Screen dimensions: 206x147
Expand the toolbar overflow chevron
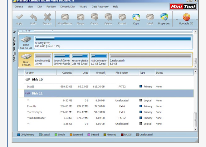click(x=177, y=20)
